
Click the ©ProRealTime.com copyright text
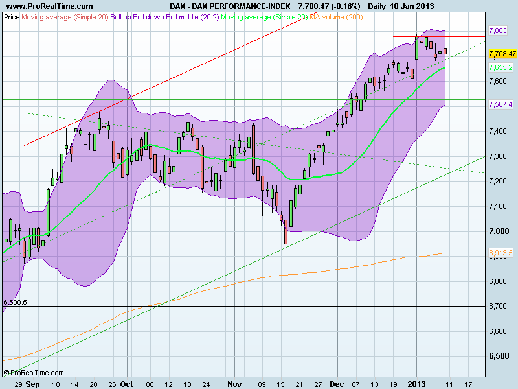[x=34, y=373]
